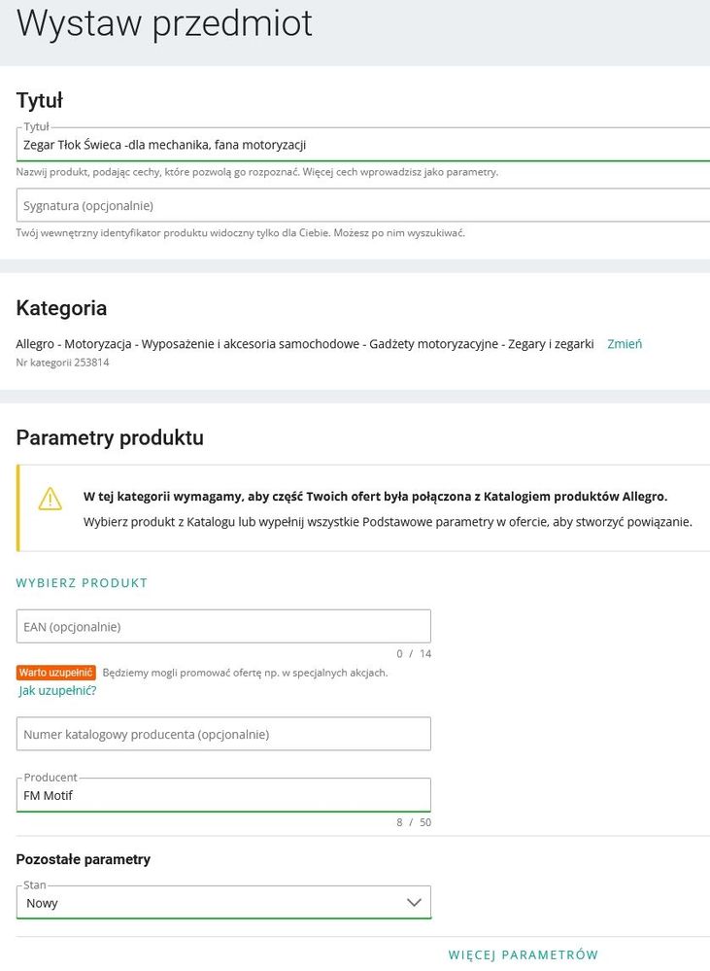This screenshot has width=710, height=971.
Task: Open the 'WYBIERZ PRODUKT' catalog link
Action: 82,583
